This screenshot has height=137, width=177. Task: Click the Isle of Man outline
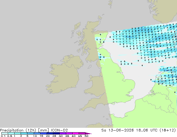(x=90, y=67)
